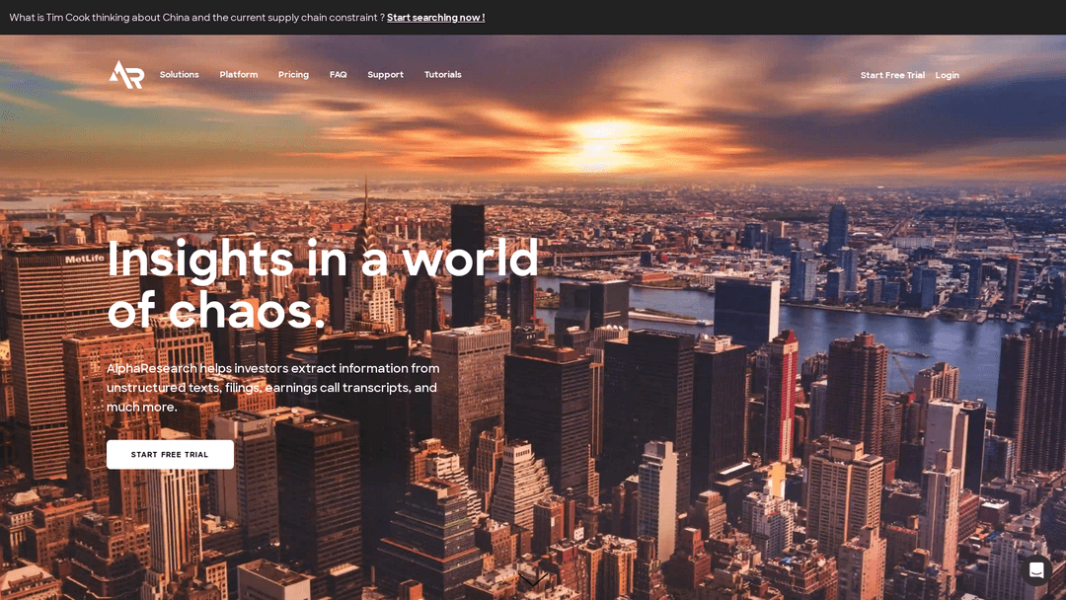Browse the Tutorials section
Screen dimensions: 1066x600
pyautogui.click(x=442, y=75)
